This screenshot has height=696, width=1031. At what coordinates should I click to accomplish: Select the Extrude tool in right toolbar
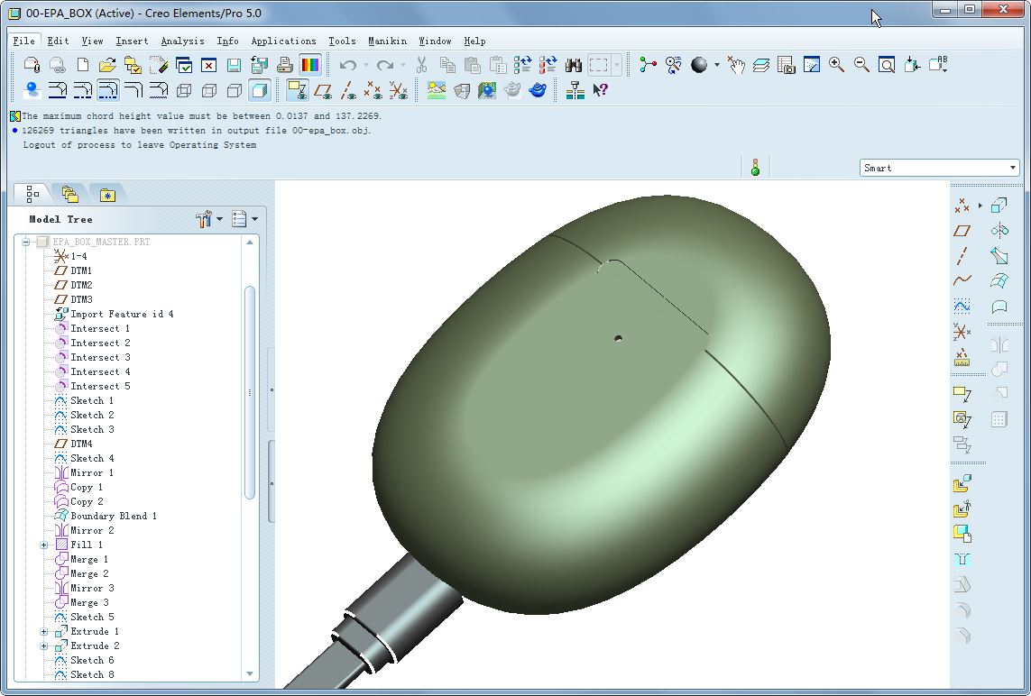(x=999, y=206)
